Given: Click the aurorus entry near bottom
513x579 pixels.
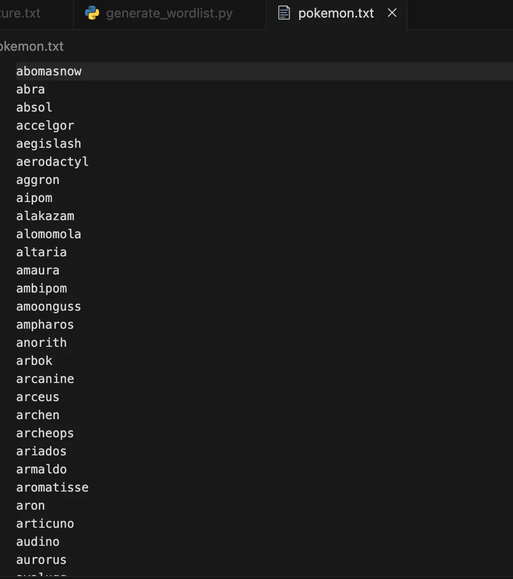Looking at the screenshot, I should click(41, 560).
